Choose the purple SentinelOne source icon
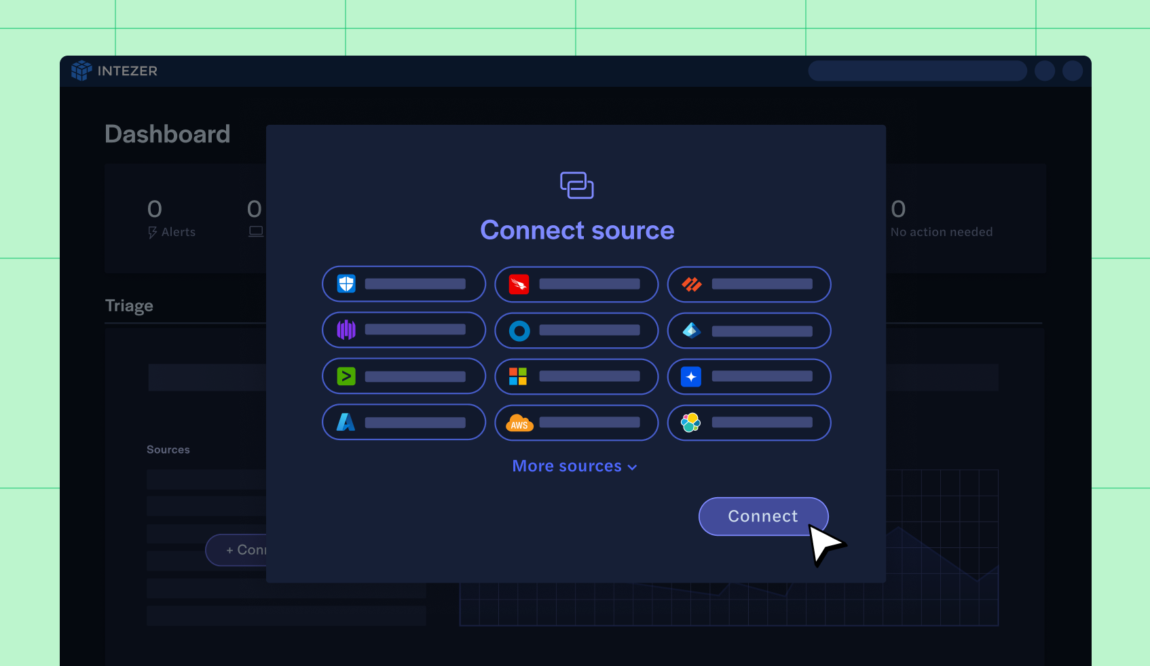Viewport: 1150px width, 666px height. (346, 330)
